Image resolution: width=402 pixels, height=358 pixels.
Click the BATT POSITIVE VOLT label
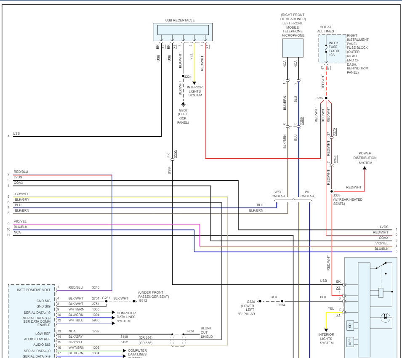[34, 290]
